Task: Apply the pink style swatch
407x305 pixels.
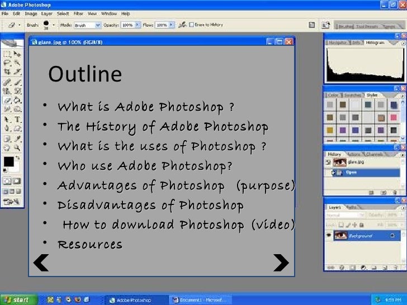Action: click(394, 117)
